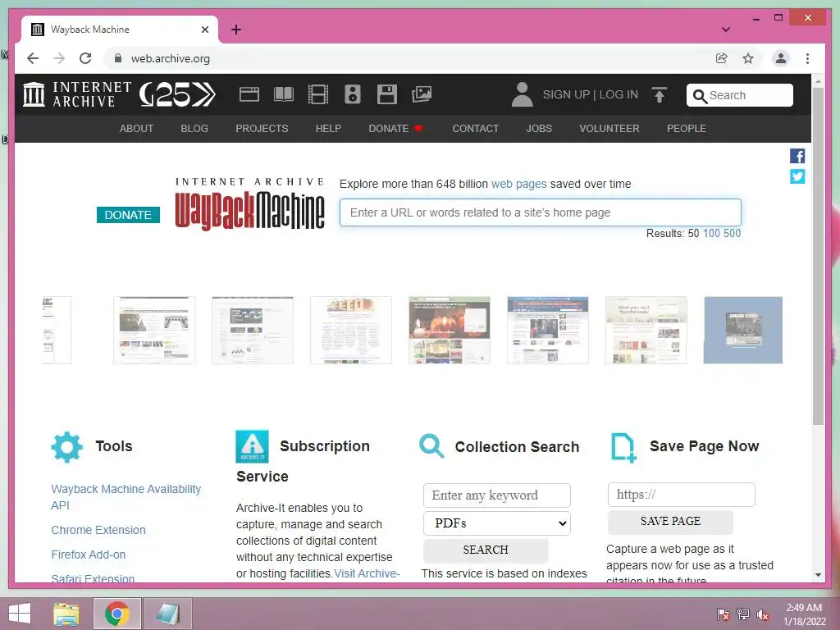The image size is (840, 630).
Task: Click the Chrome address bar URL
Action: coord(171,58)
